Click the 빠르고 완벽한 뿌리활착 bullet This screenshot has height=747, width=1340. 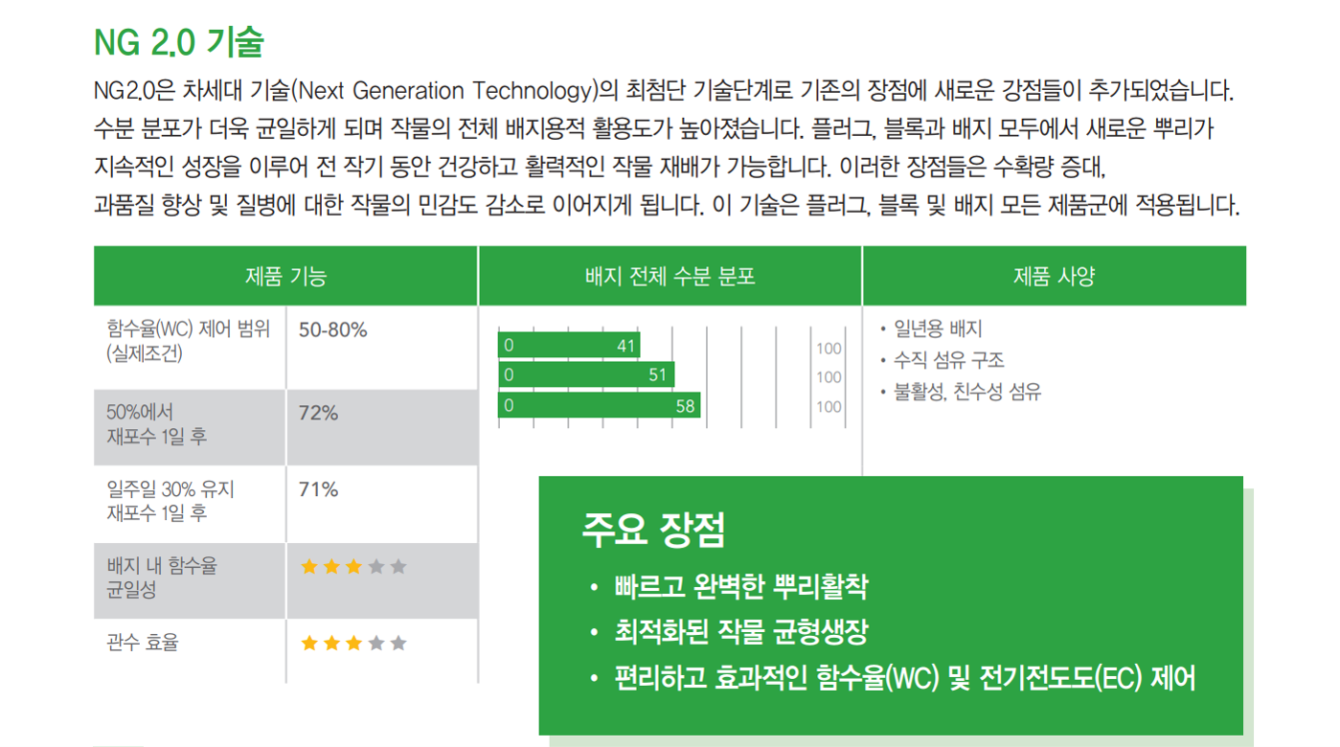point(740,586)
